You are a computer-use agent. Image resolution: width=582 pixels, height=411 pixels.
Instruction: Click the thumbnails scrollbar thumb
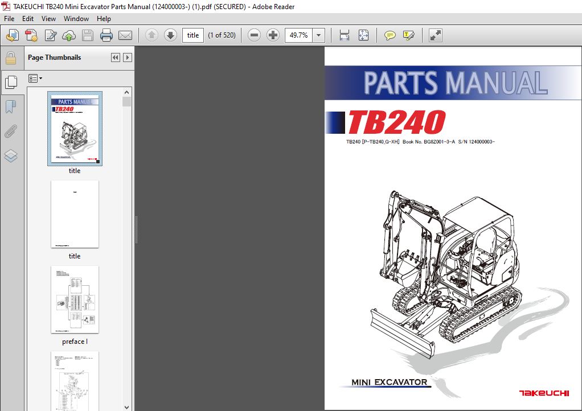pyautogui.click(x=126, y=102)
